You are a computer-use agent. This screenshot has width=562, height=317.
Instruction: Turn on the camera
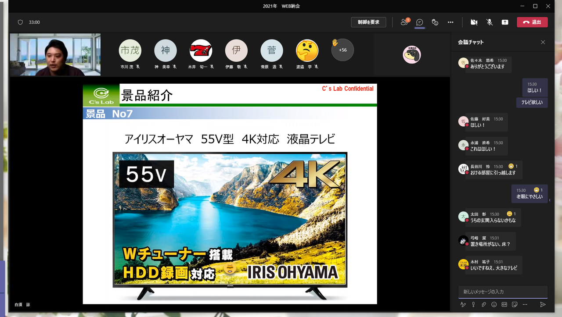(474, 22)
